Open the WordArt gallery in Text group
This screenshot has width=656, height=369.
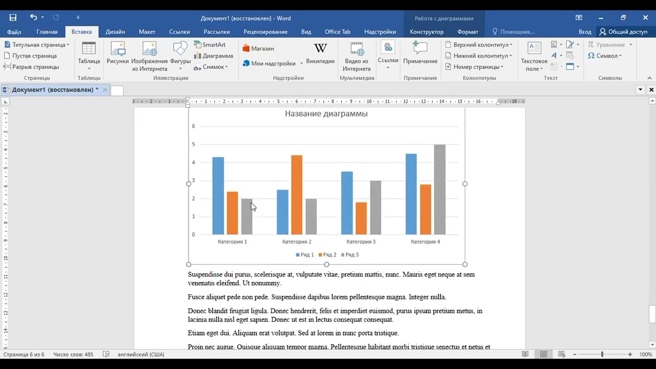pyautogui.click(x=557, y=56)
